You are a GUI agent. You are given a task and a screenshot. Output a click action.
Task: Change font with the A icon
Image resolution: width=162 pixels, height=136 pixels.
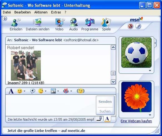[x=11, y=91]
